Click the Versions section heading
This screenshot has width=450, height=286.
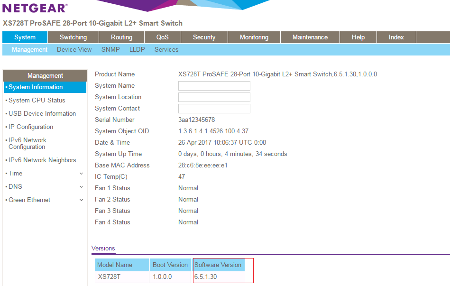coord(103,249)
